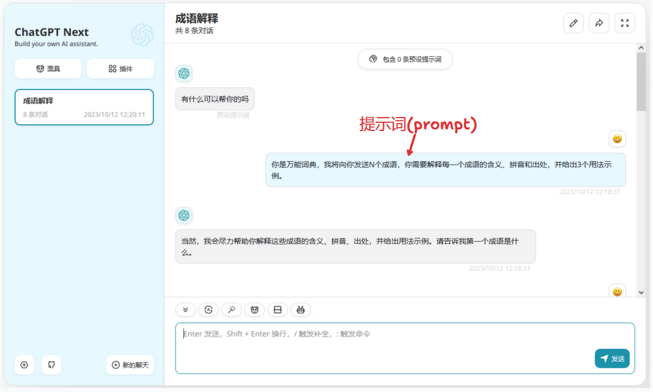The height and width of the screenshot is (392, 653).
Task: Toggle the color theme with the auto-theme icon
Action: tap(208, 310)
